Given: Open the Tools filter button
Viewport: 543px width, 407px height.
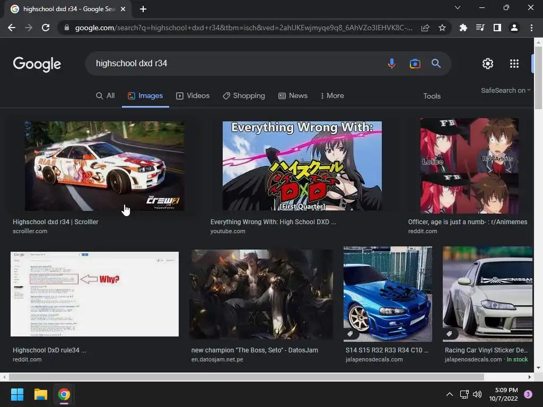Looking at the screenshot, I should coord(432,96).
